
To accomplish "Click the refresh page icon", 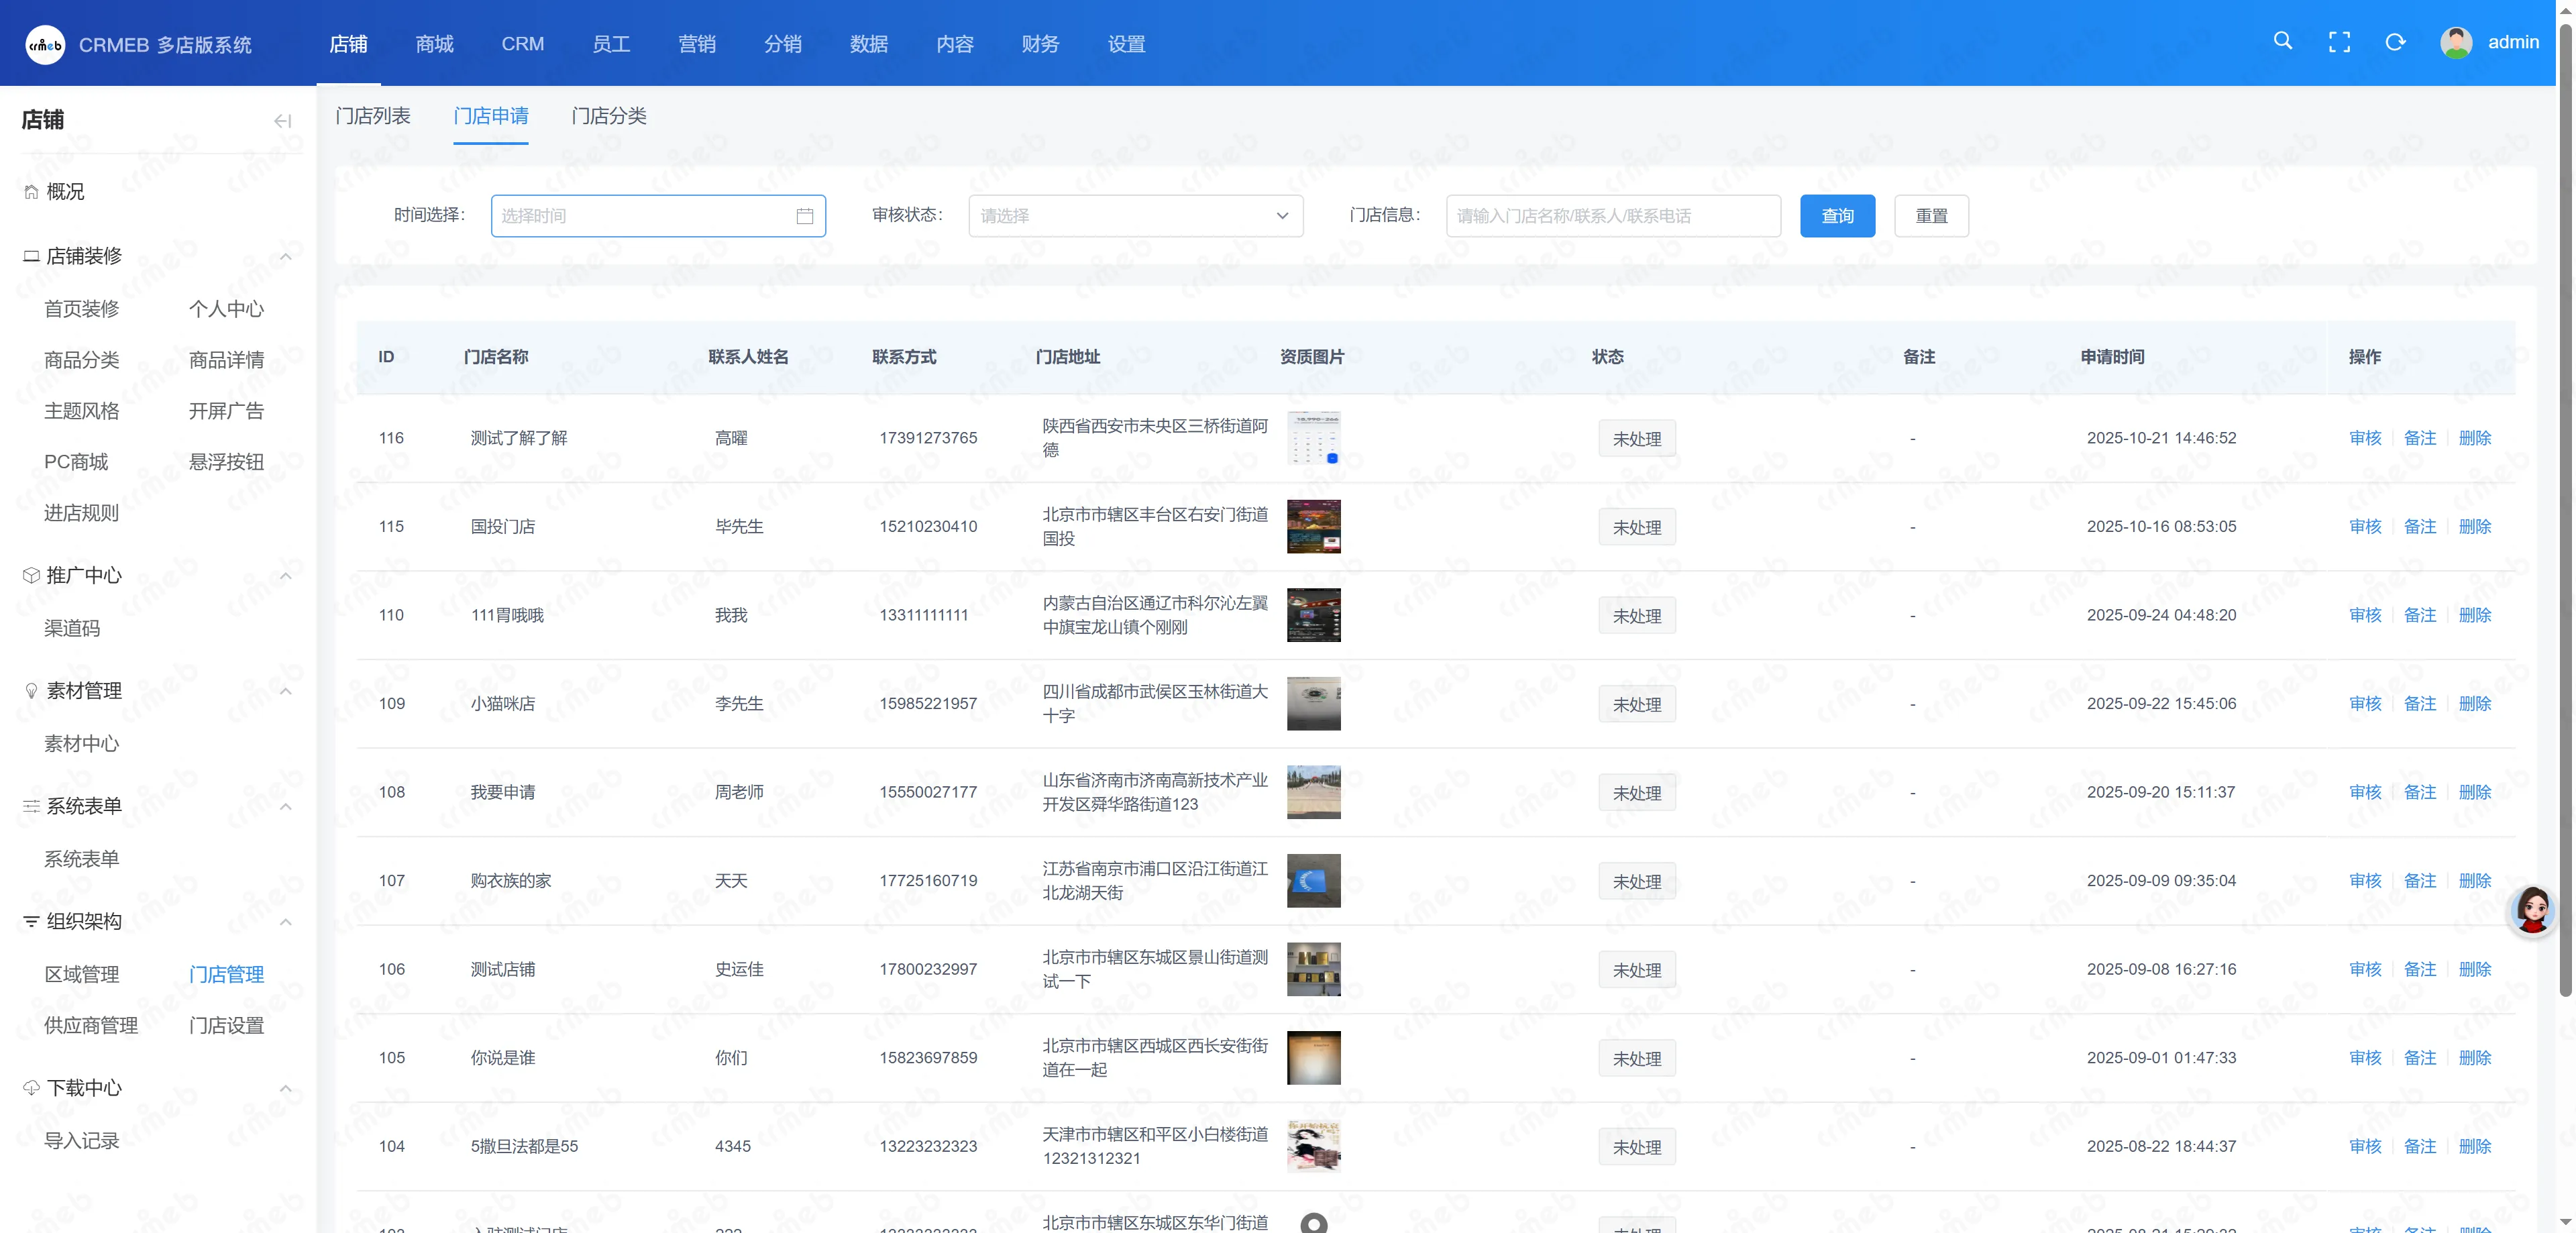I will [x=2395, y=42].
